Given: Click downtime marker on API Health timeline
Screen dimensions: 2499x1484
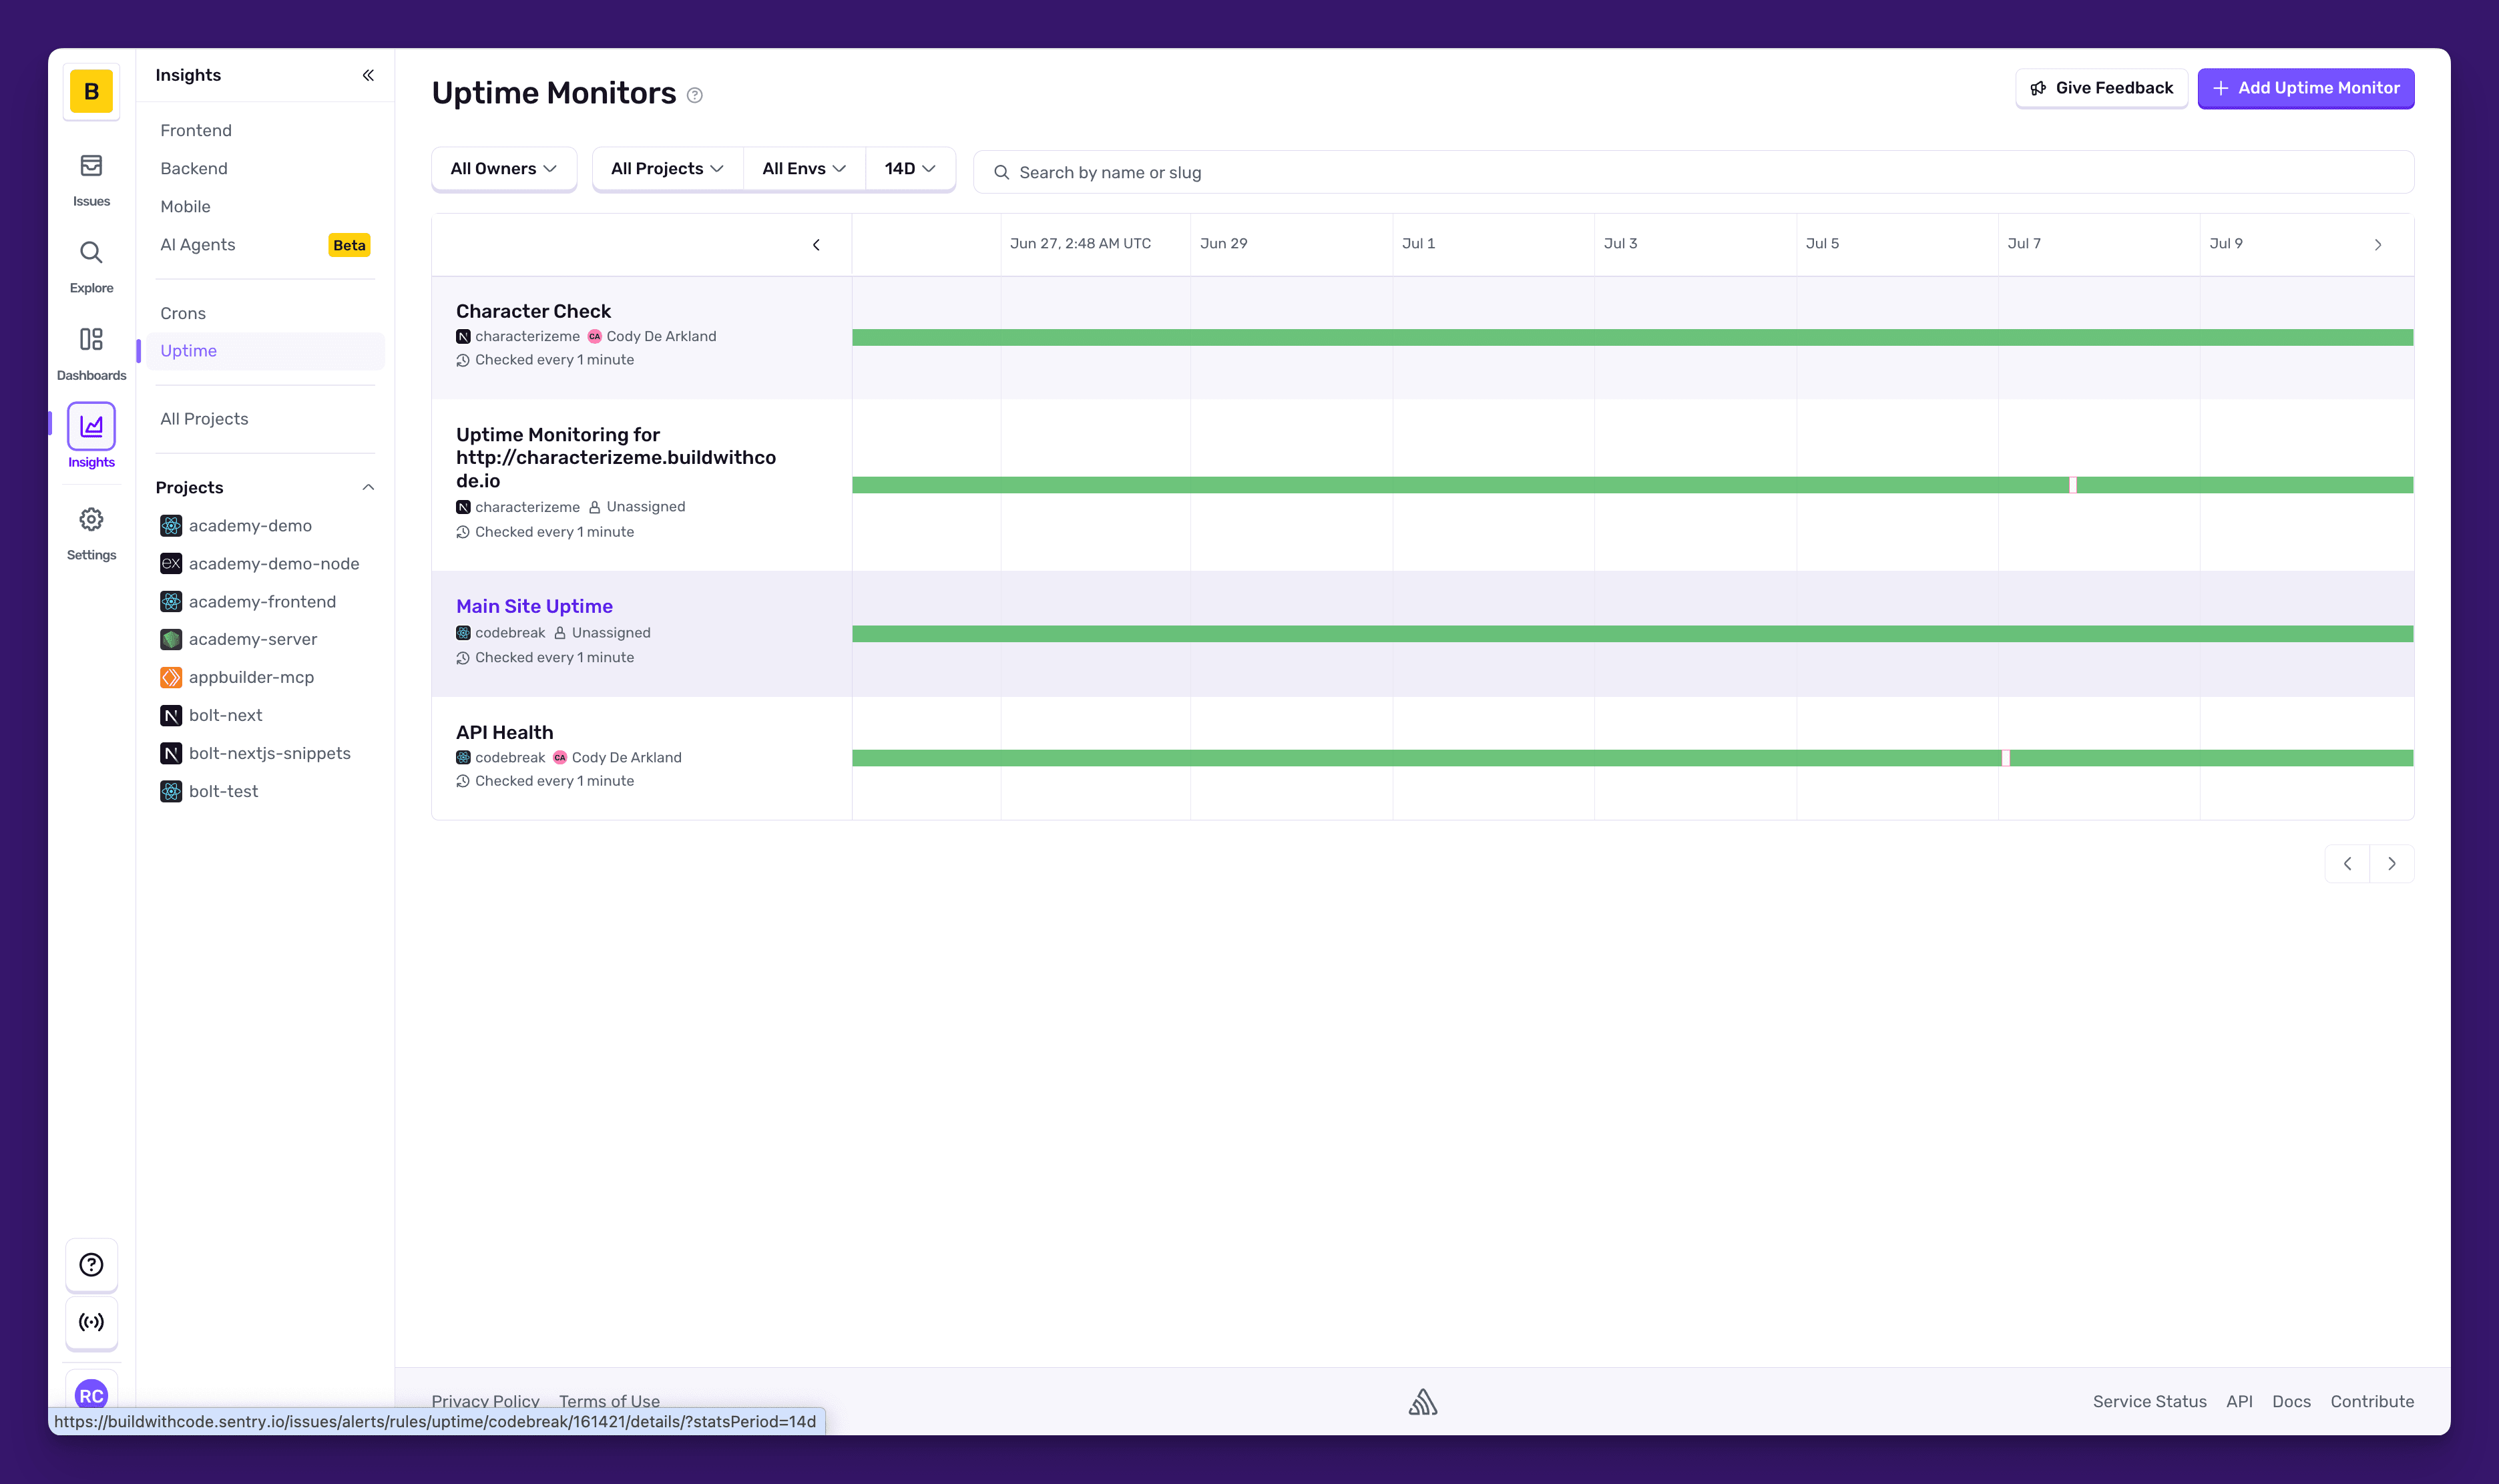Looking at the screenshot, I should pyautogui.click(x=2006, y=758).
